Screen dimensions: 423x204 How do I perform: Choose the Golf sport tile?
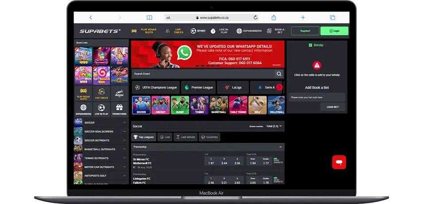click(258, 105)
